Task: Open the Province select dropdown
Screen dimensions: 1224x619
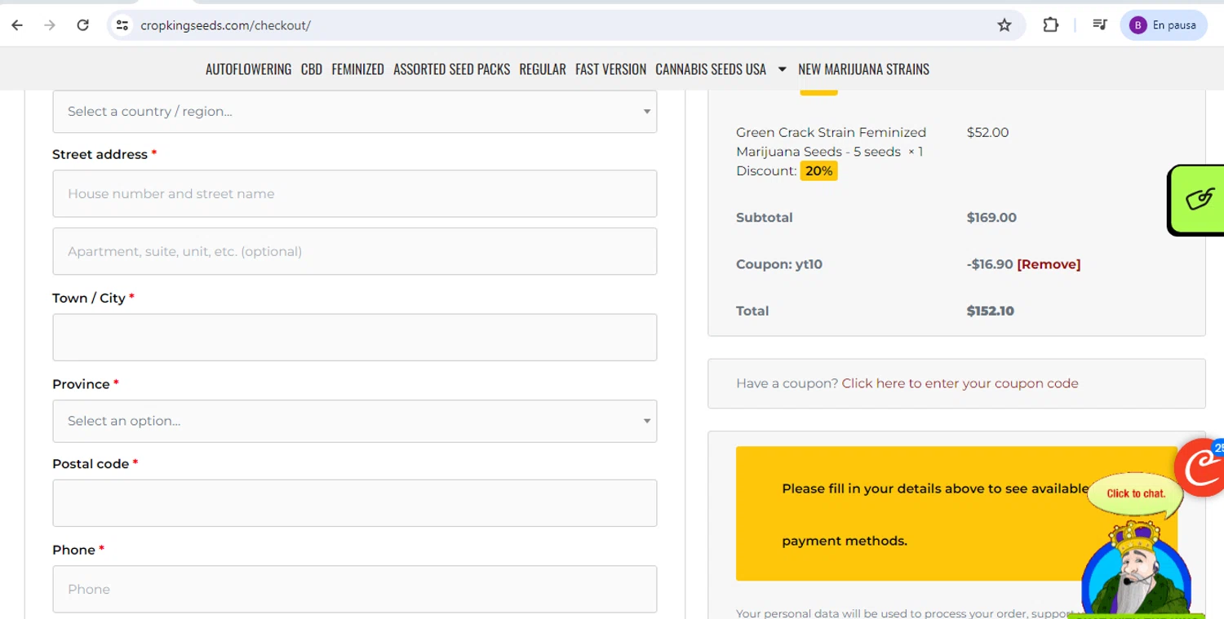Action: pyautogui.click(x=355, y=421)
